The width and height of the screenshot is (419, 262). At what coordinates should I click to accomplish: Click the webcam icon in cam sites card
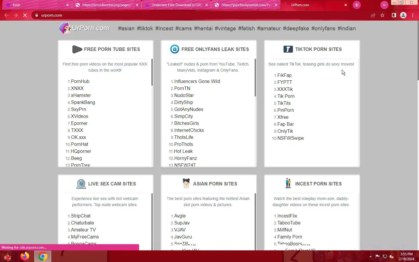(81, 184)
